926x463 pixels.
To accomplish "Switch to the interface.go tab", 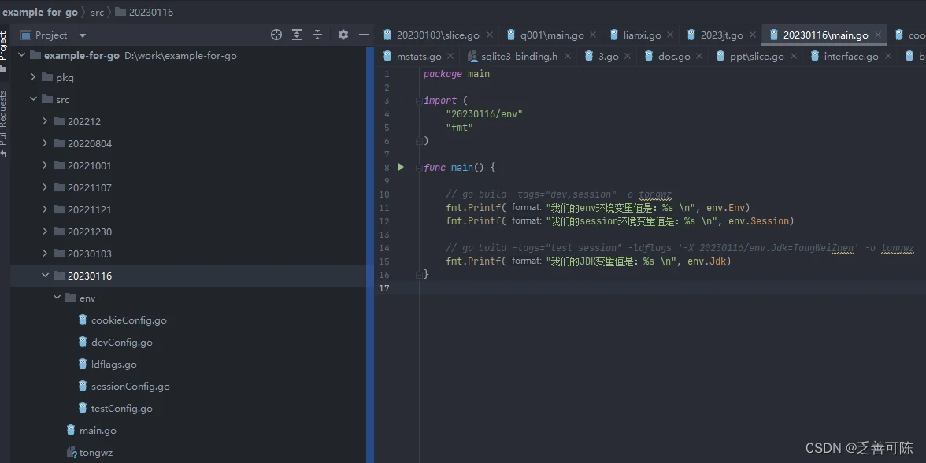I will click(850, 57).
